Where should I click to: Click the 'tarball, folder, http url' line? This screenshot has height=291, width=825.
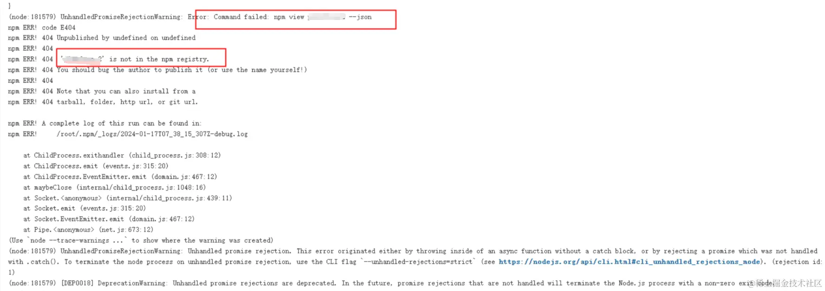127,102
